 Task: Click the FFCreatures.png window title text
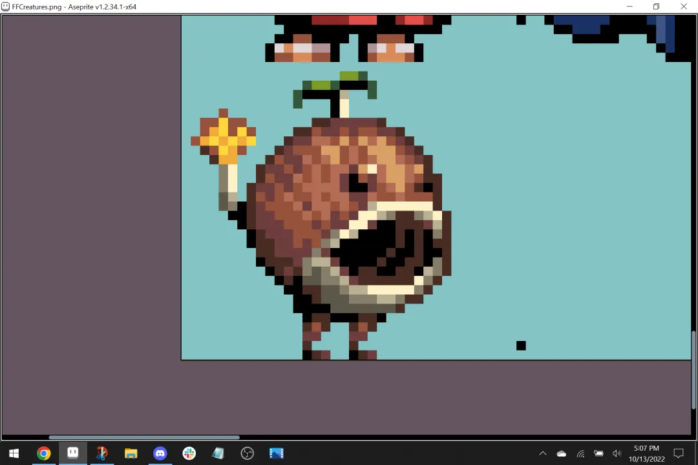coord(74,6)
